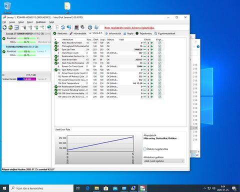Toggle enable checkbox for Power On Time Count
This screenshot has height=192, width=240.
click(x=160, y=66)
